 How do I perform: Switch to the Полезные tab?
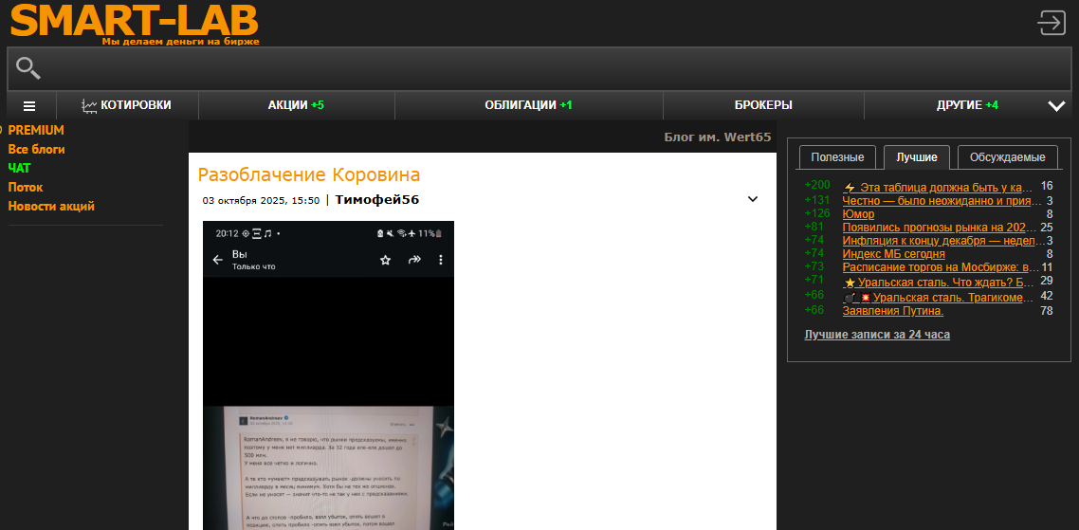(x=837, y=157)
